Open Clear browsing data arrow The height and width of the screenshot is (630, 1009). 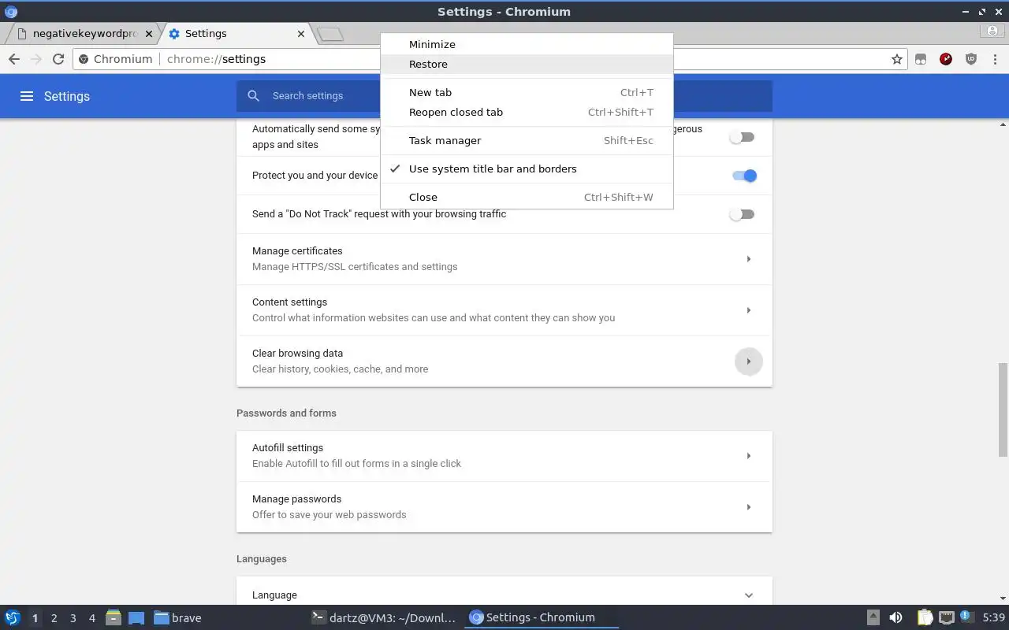(748, 361)
